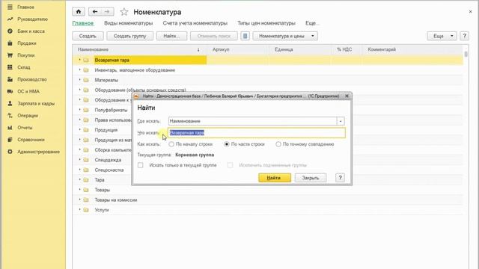Select the По началу строки radio option
479x269 pixels.
(x=171, y=144)
